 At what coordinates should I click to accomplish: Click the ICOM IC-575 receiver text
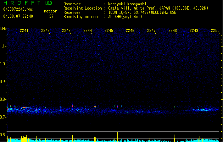pyautogui.click(x=142, y=12)
